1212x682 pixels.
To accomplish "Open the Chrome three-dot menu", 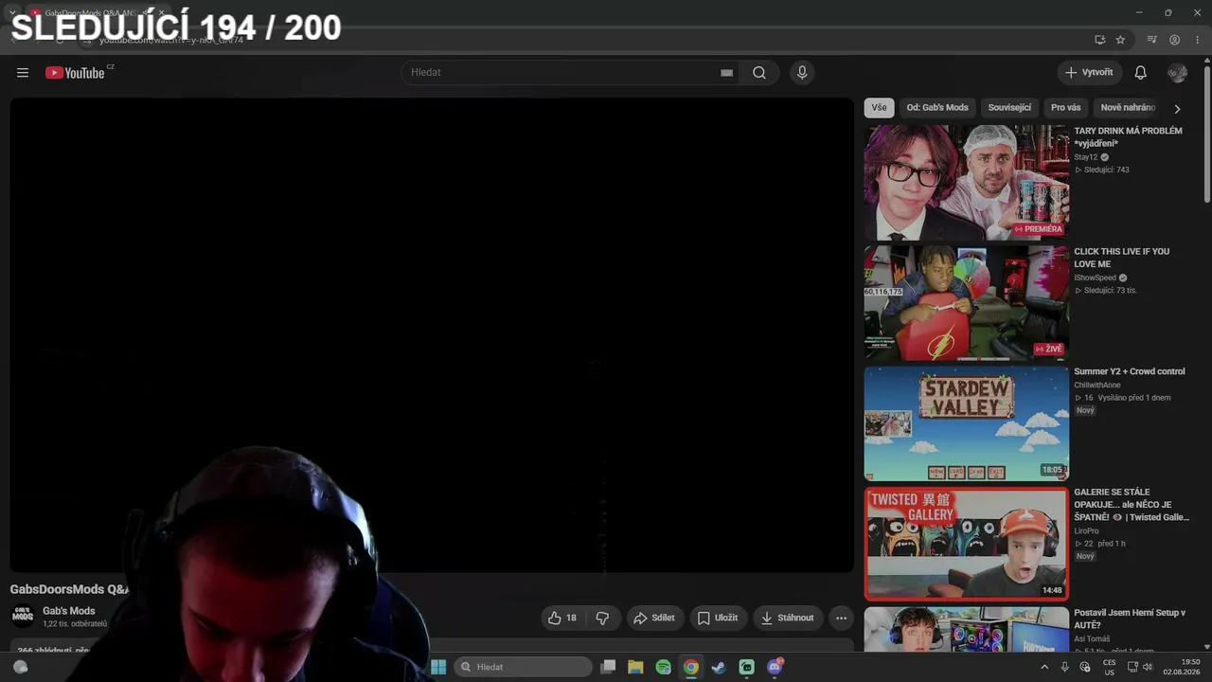I will (x=1197, y=40).
